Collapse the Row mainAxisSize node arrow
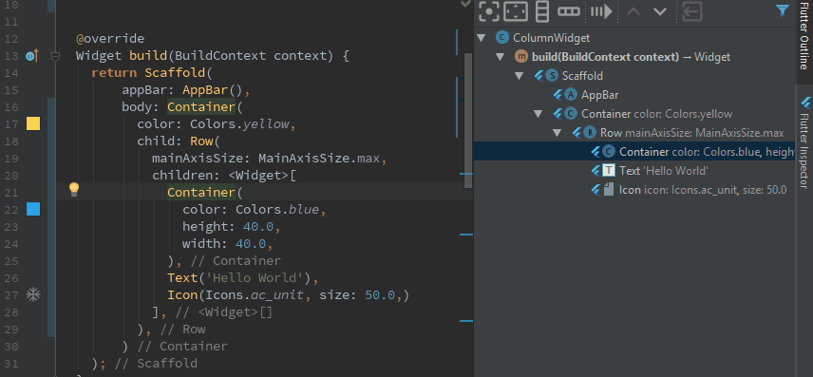Screen dimensions: 813x377 pyautogui.click(x=557, y=133)
